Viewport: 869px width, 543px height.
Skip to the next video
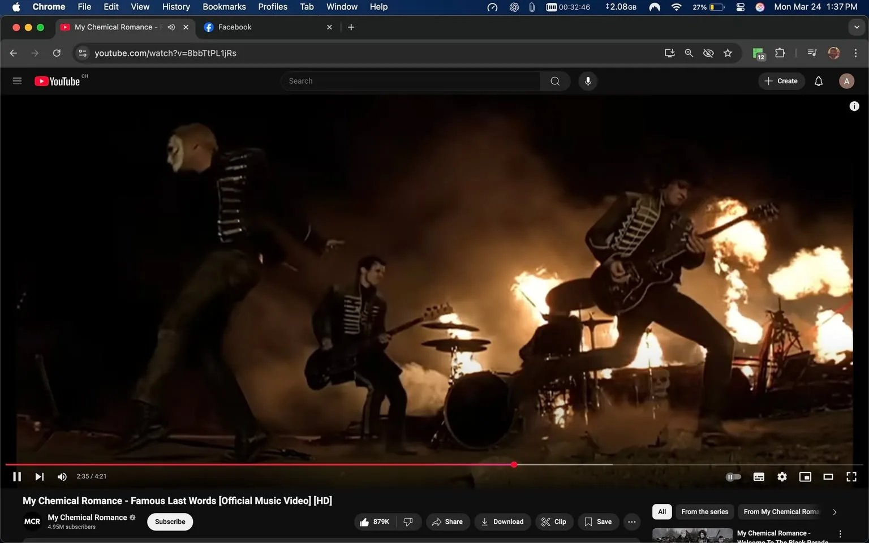[x=38, y=476]
